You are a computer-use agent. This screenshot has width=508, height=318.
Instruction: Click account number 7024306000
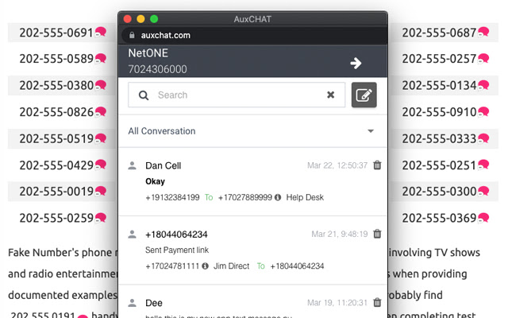pos(157,69)
